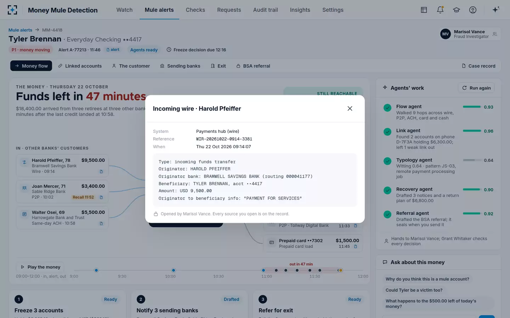Click reference WIR-20261022-0914-3381
510x318 pixels.
(x=224, y=139)
